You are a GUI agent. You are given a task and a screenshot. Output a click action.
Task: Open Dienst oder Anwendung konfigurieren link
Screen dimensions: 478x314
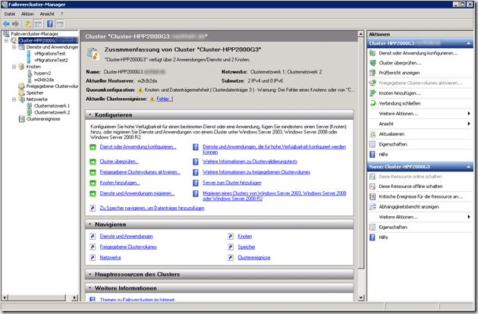[x=138, y=147]
